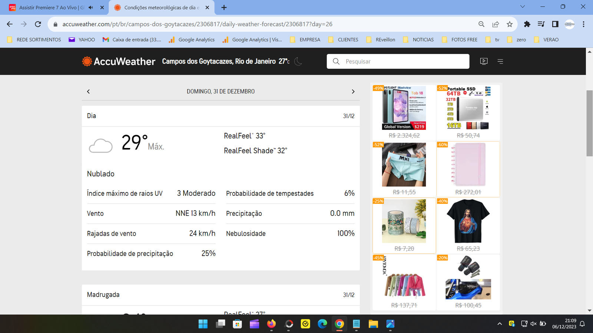Open the browser side panel icon
Screen dimensions: 593x333
point(555,24)
